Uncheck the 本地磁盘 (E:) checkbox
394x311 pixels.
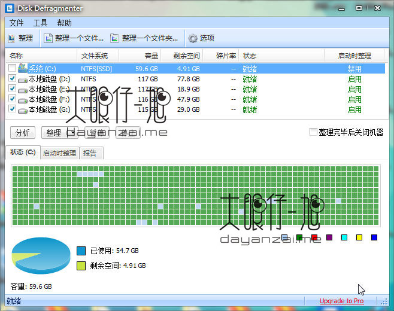click(x=12, y=89)
